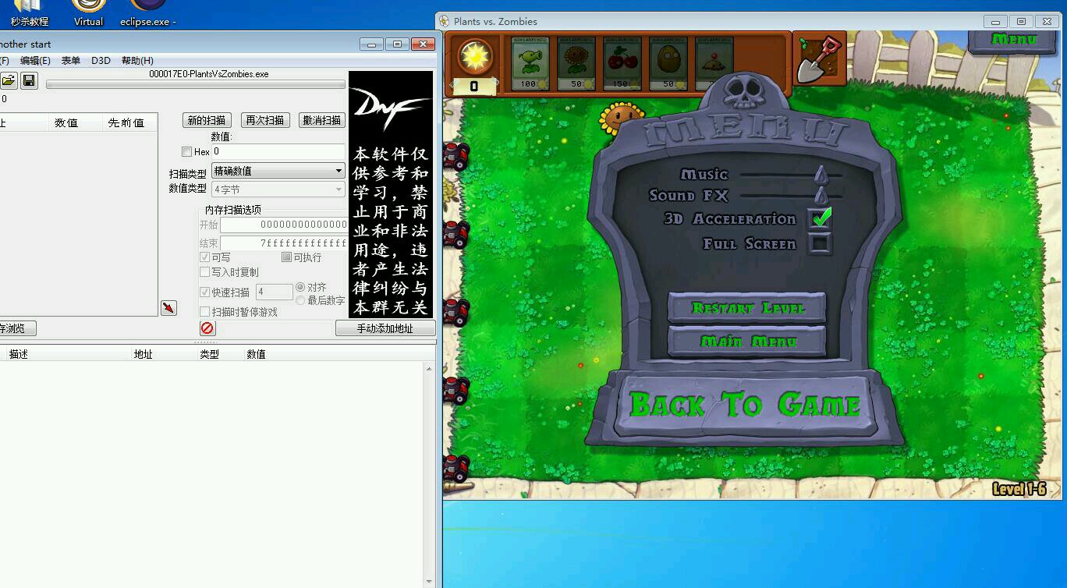Toggle the Full Screen checkbox

pos(820,243)
